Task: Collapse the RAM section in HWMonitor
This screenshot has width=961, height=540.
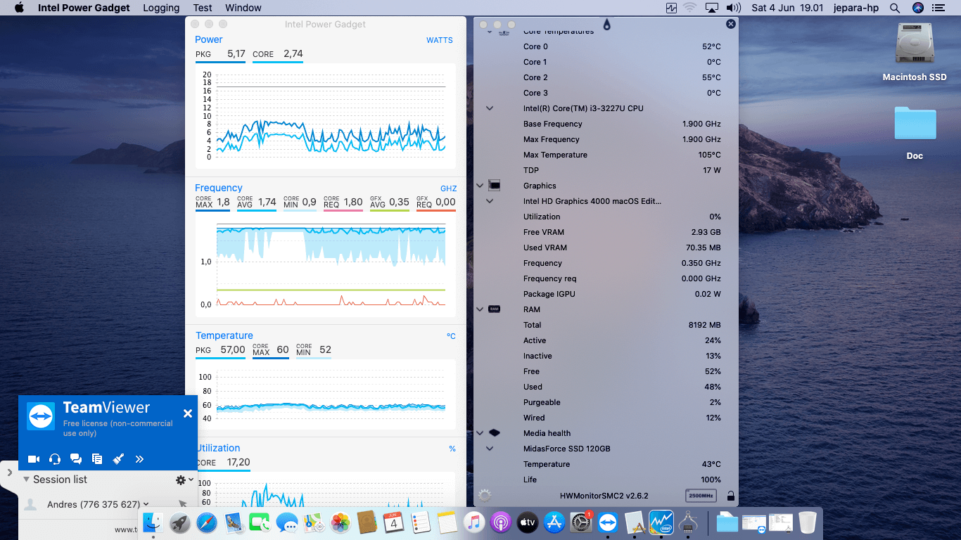Action: (480, 309)
